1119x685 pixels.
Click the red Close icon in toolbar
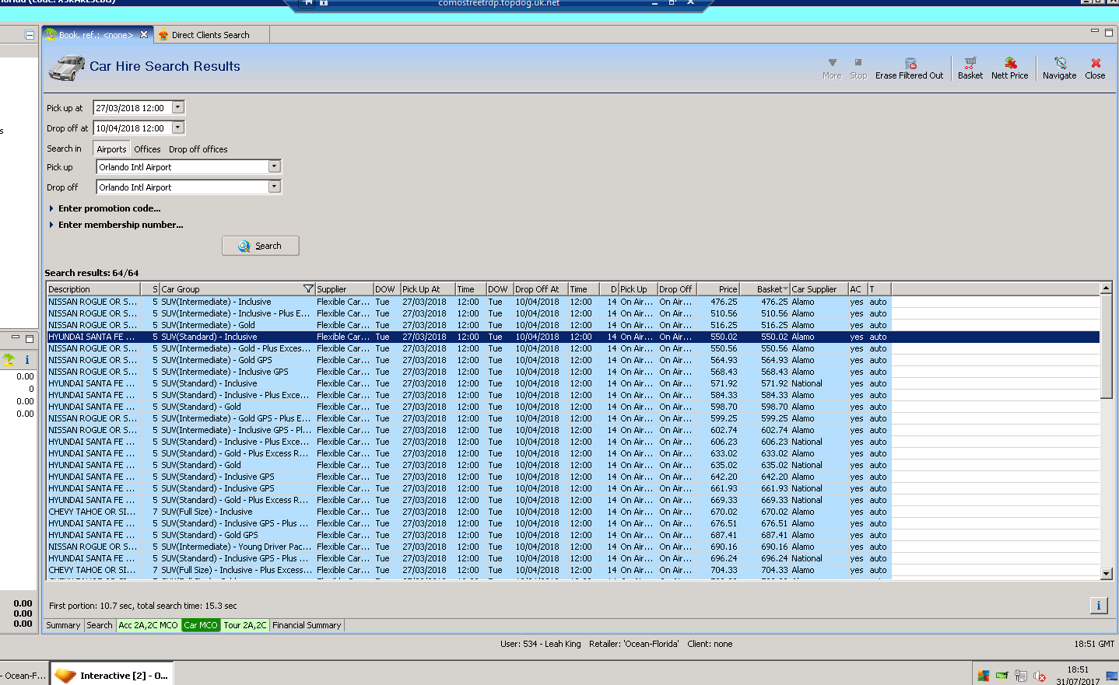click(x=1095, y=64)
